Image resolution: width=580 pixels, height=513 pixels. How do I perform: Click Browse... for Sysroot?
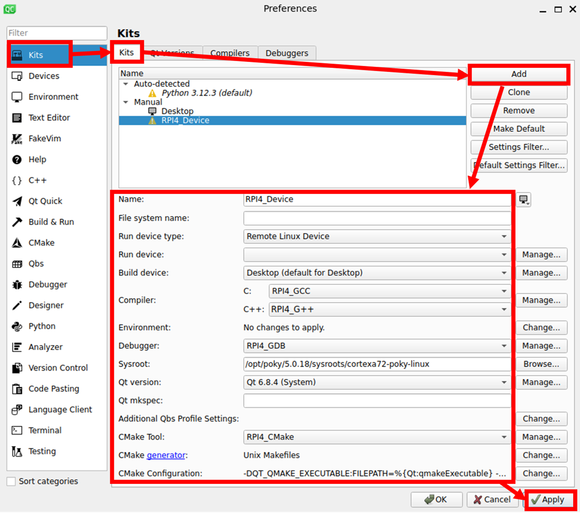click(541, 364)
